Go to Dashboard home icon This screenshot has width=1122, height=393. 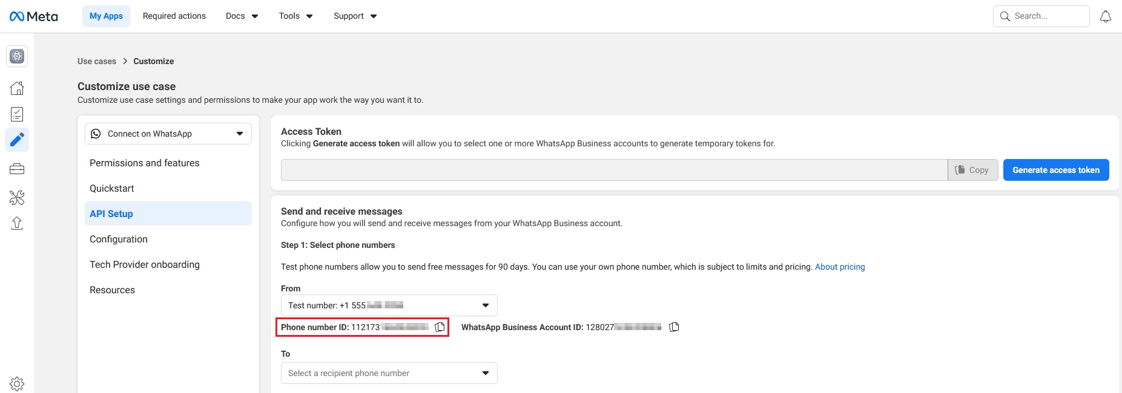click(17, 88)
